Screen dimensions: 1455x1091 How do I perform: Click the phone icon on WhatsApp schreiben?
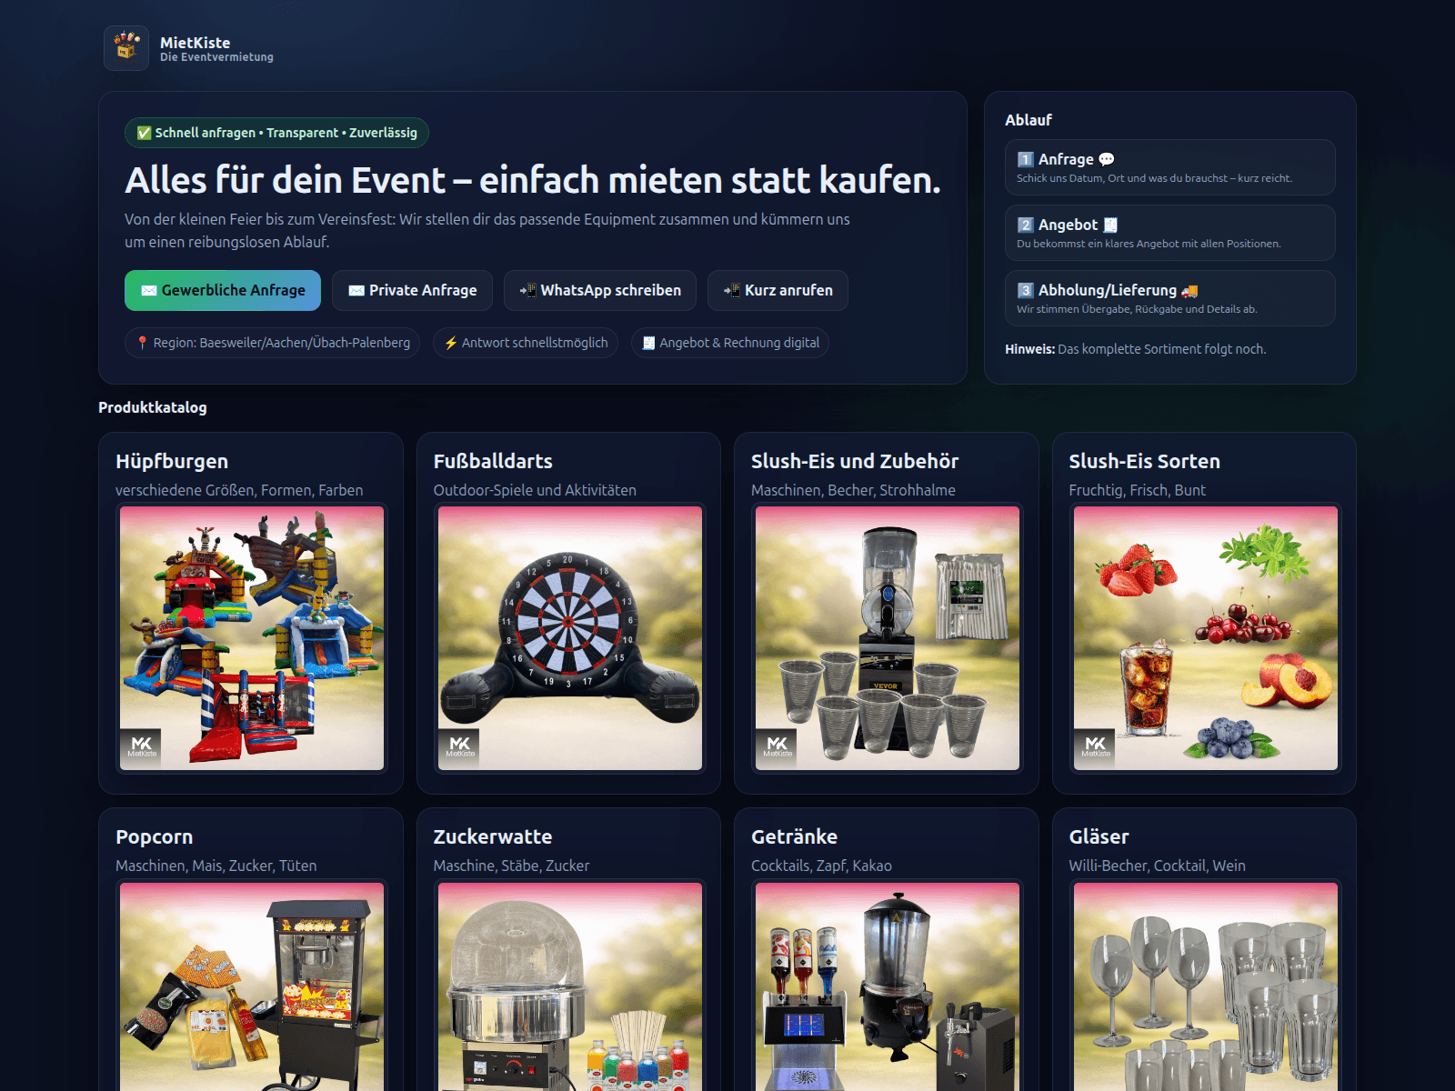528,291
